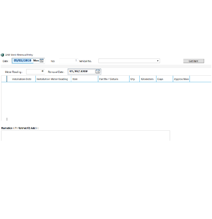The image size is (212, 219).
Task: Open calendar picker beside Date field
Action: tap(42, 61)
